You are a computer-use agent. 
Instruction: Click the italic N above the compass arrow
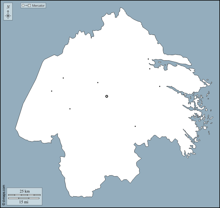pyautogui.click(x=8, y=7)
